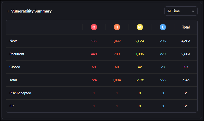This screenshot has width=204, height=121.
Task: Click the Recurrent critical count 449
Action: pos(94,54)
